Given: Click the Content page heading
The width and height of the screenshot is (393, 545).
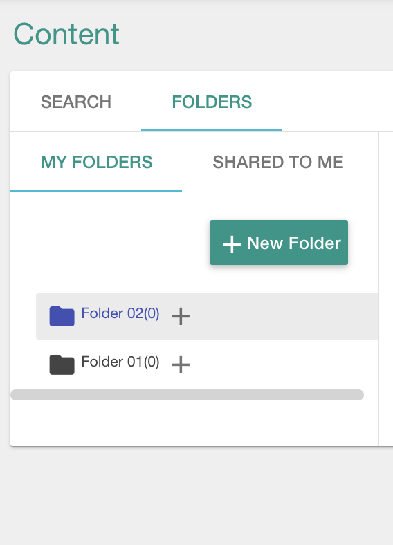Looking at the screenshot, I should [x=66, y=34].
